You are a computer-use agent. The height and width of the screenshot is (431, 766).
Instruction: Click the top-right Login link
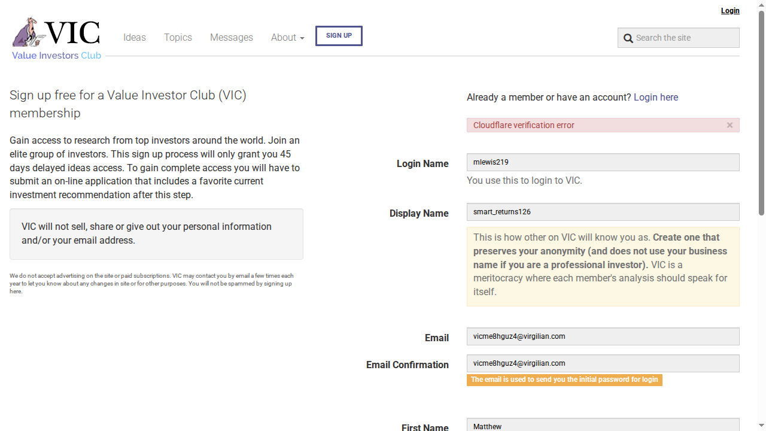729,11
